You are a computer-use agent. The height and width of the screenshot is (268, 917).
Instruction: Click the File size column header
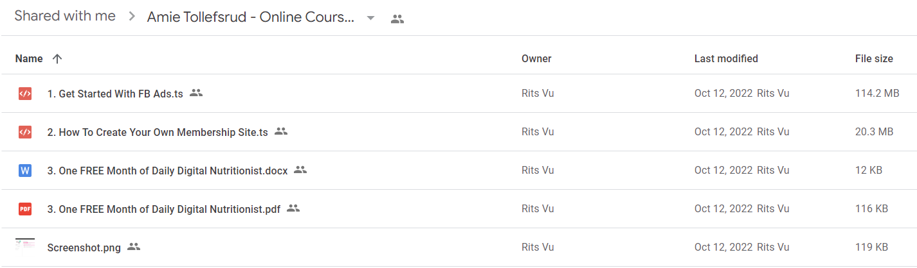[874, 58]
